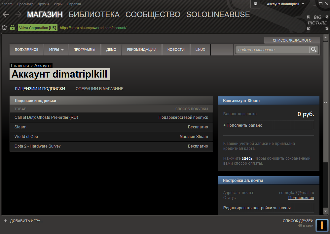Open the SOLOLINEABUSE profile section
The height and width of the screenshot is (234, 330).
click(218, 15)
